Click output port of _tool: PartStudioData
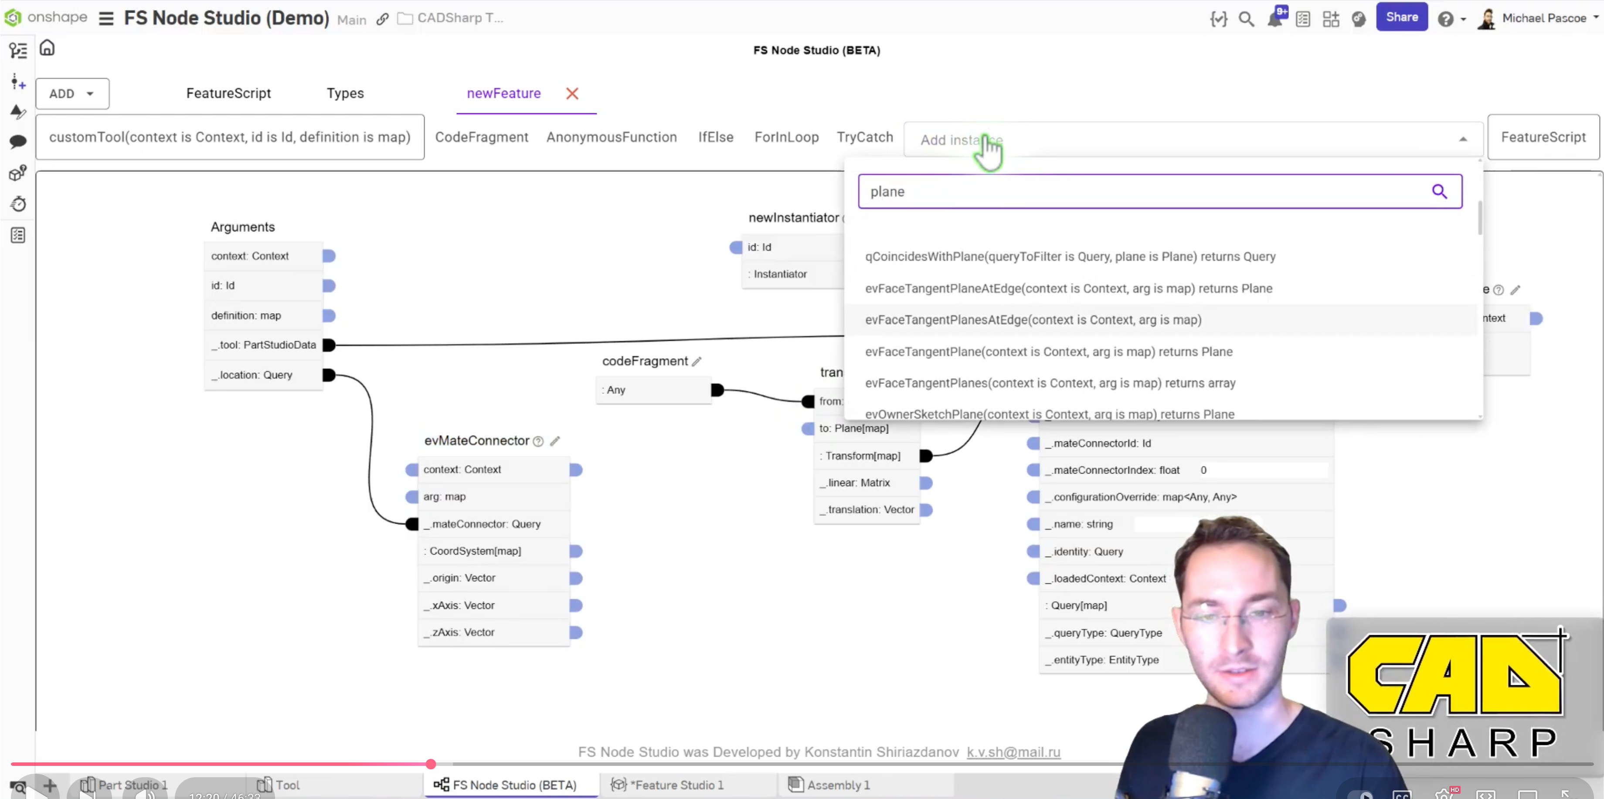 (329, 345)
